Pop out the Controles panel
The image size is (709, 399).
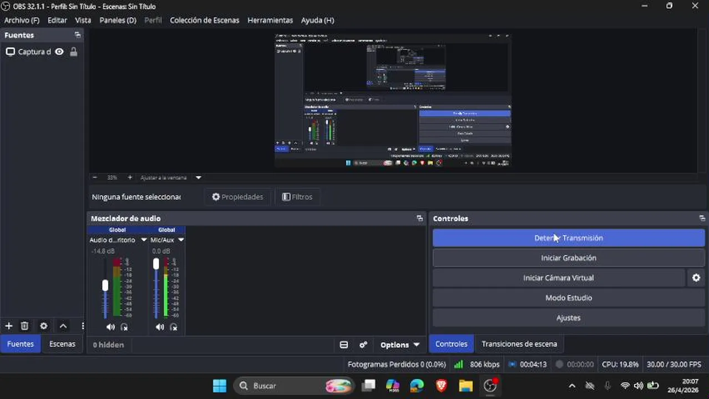point(702,218)
